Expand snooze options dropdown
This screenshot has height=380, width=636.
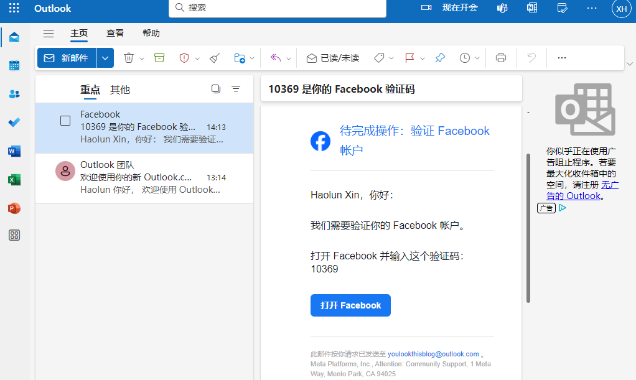pos(477,58)
